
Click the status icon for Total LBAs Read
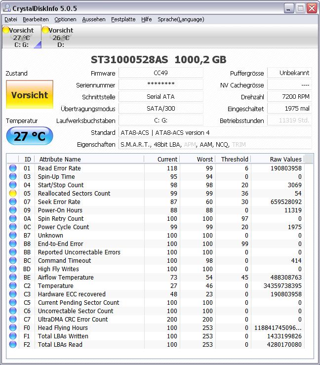[x=13, y=344]
